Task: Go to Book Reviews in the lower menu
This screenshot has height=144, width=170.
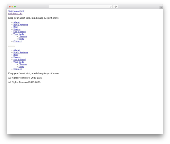Action: (x=21, y=52)
